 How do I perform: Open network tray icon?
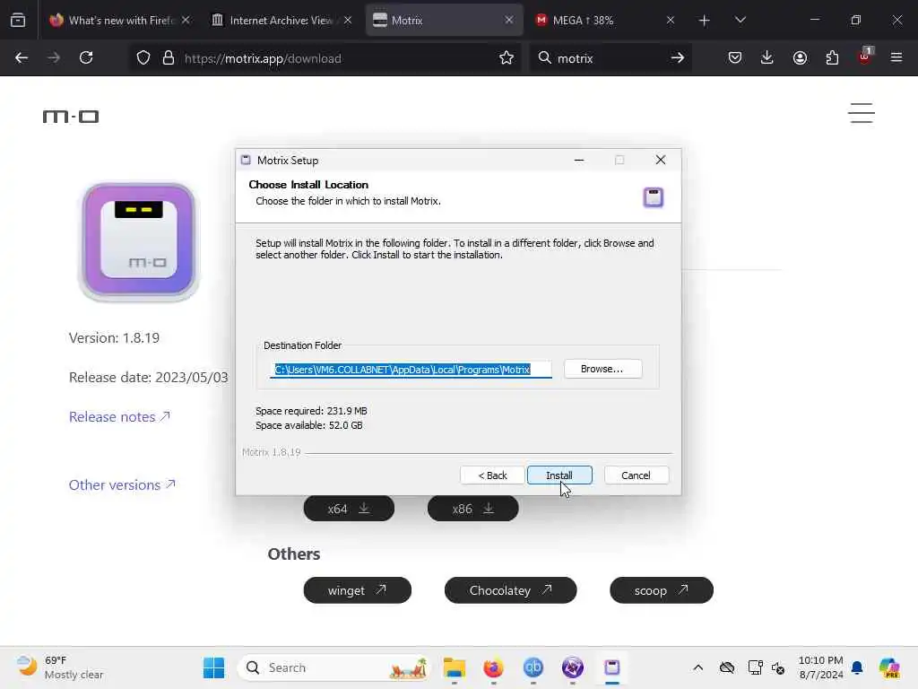click(x=755, y=667)
